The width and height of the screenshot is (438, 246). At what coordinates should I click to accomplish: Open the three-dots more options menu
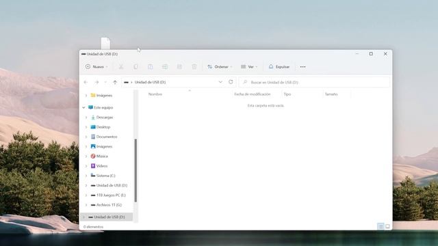click(x=302, y=67)
